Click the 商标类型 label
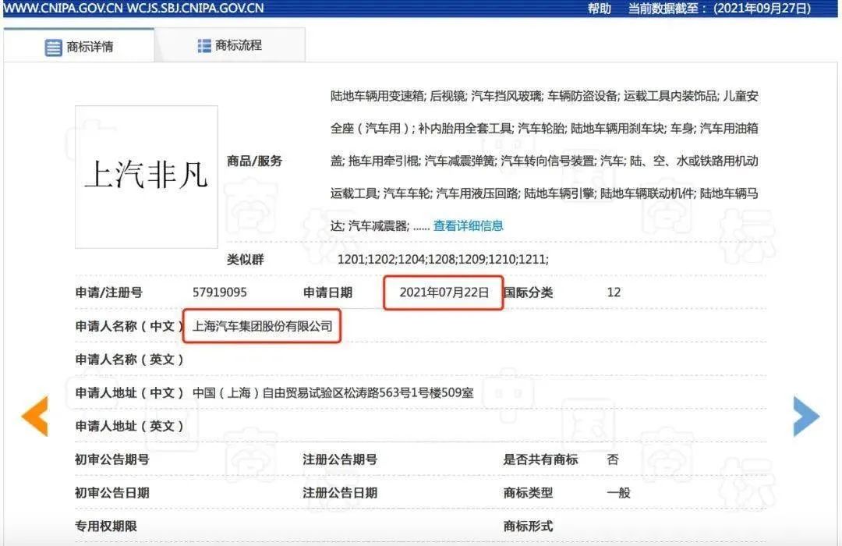This screenshot has height=546, width=842. 529,493
